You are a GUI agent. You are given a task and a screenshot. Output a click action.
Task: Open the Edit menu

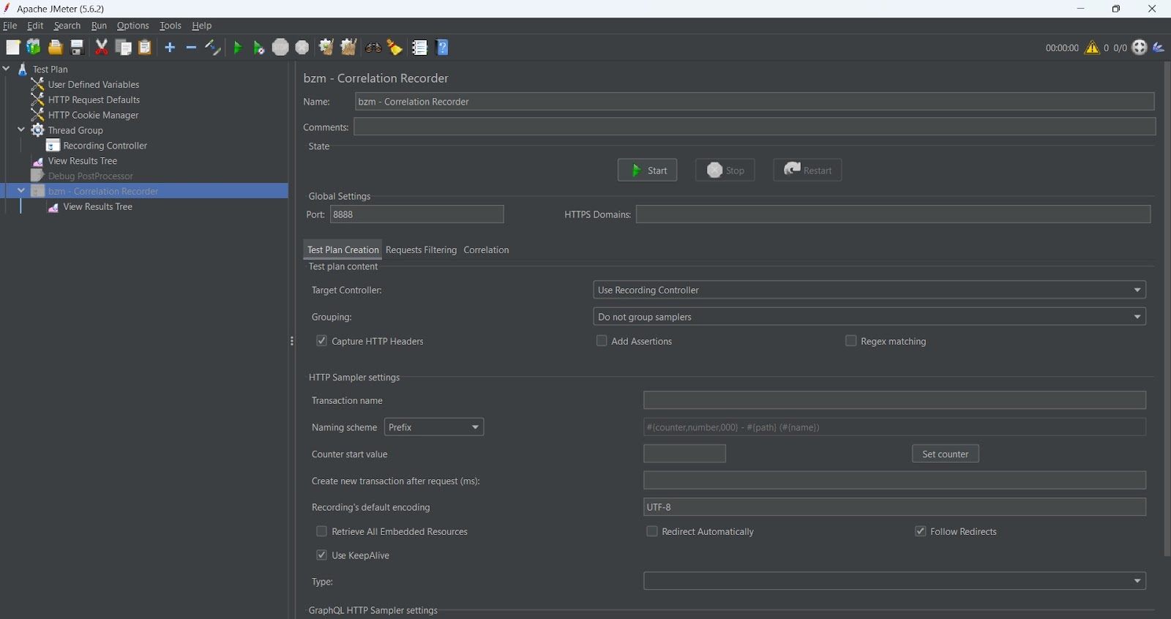pos(35,26)
